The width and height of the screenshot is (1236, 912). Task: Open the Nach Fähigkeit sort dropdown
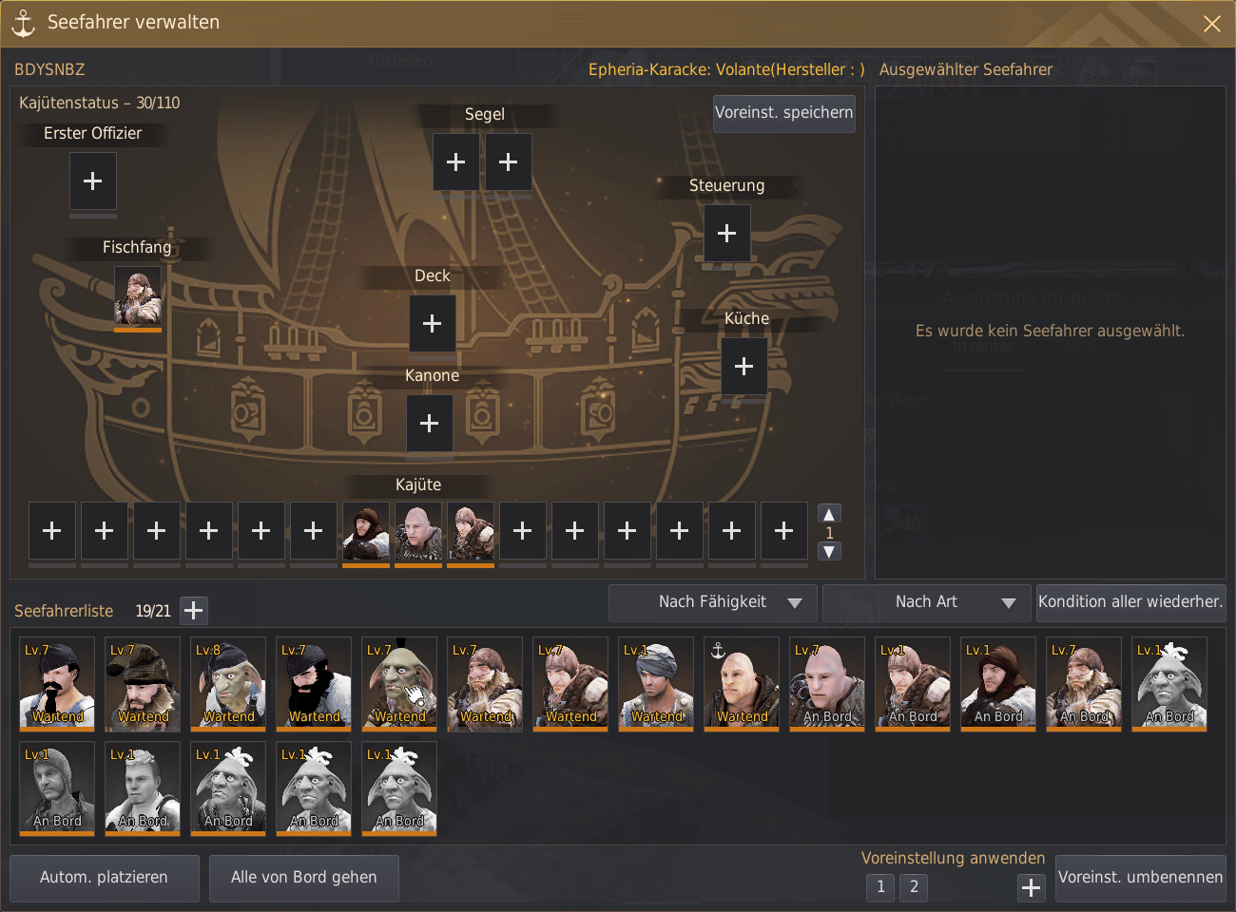coord(713,602)
